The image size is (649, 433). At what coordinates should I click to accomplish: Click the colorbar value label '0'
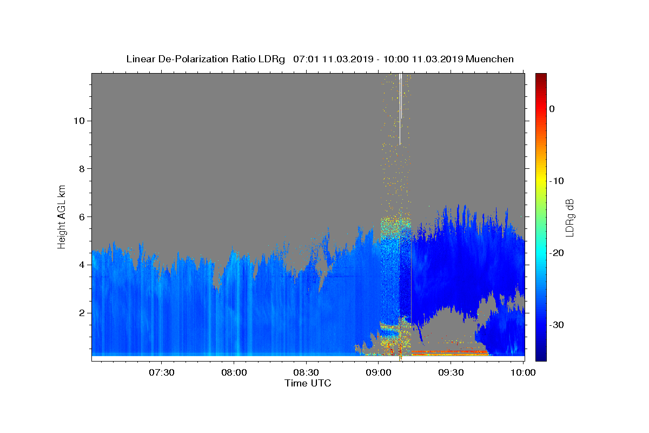tap(552, 109)
